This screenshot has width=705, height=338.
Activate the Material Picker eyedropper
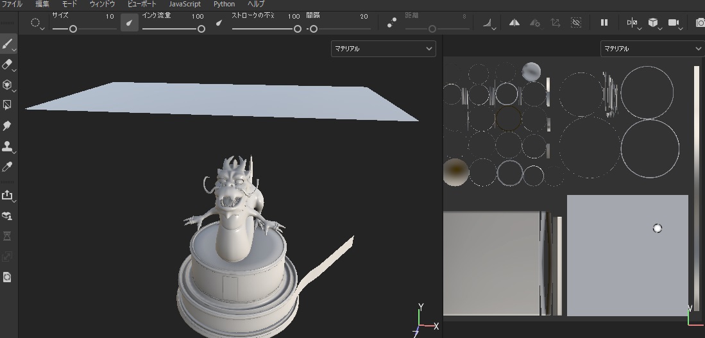pyautogui.click(x=7, y=167)
